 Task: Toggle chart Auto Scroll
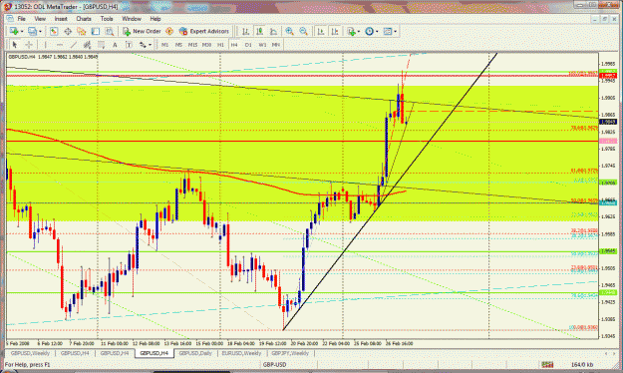[x=321, y=31]
